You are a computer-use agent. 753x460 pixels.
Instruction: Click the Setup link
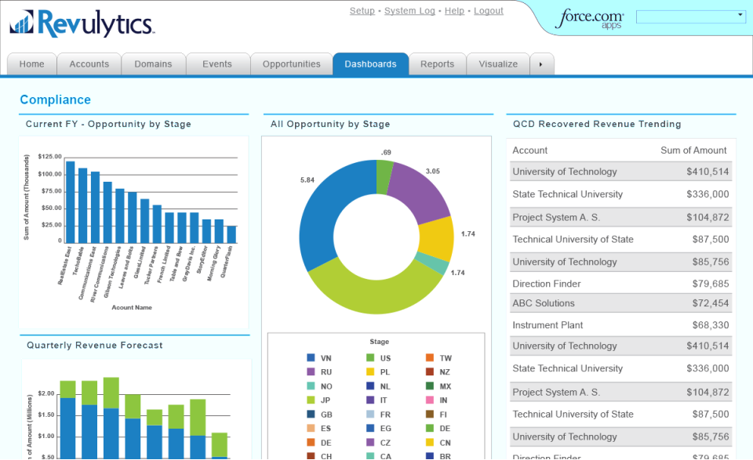click(362, 10)
